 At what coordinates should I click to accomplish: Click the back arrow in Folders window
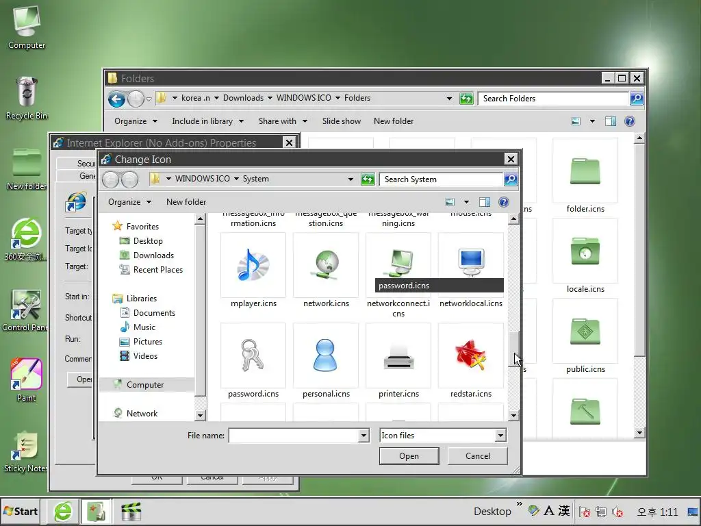(116, 99)
